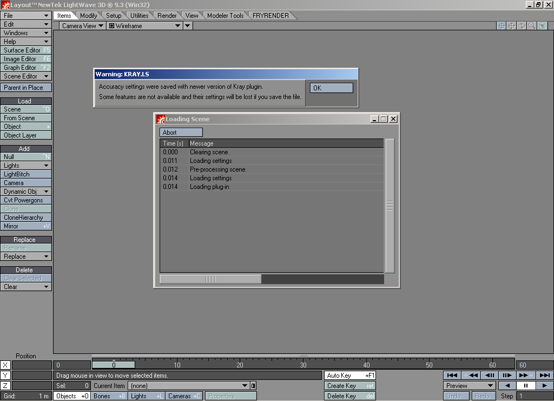Select the X position axis toggle
Viewport: 554px width, 401px height.
click(5, 365)
